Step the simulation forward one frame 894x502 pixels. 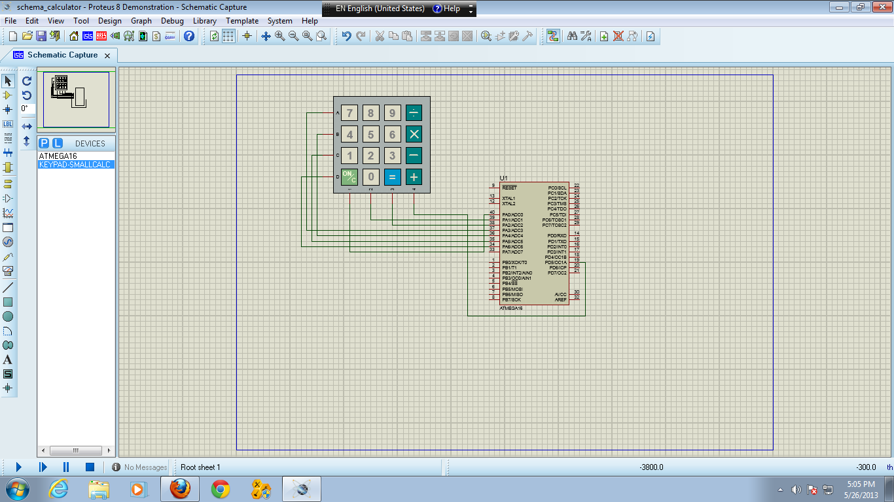43,467
